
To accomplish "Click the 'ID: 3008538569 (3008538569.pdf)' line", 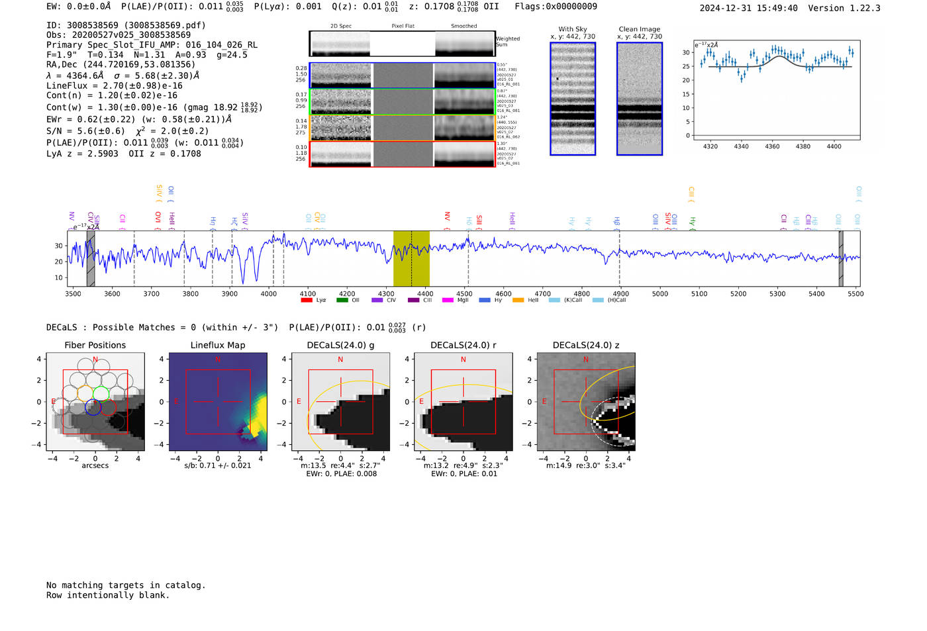I will (126, 25).
